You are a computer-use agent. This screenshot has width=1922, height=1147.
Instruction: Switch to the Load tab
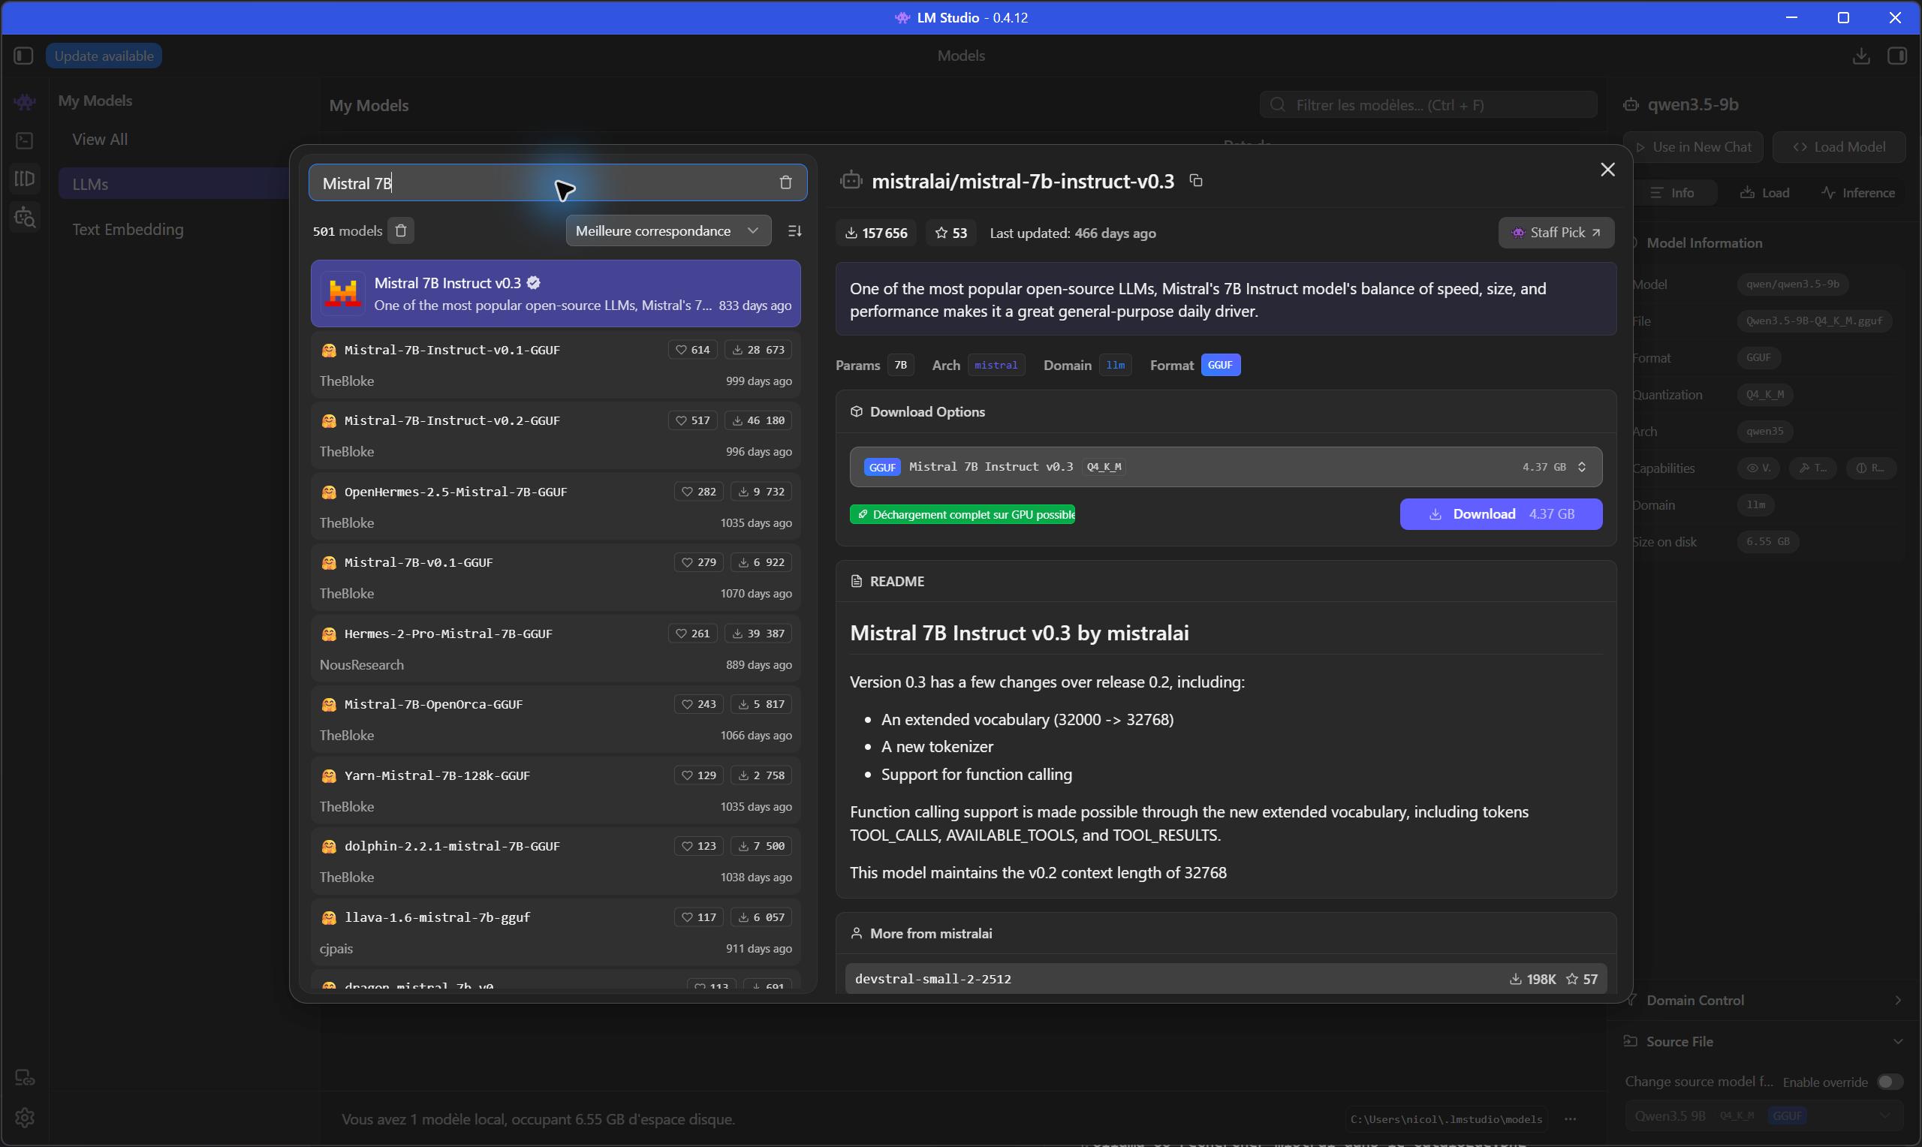1765,192
